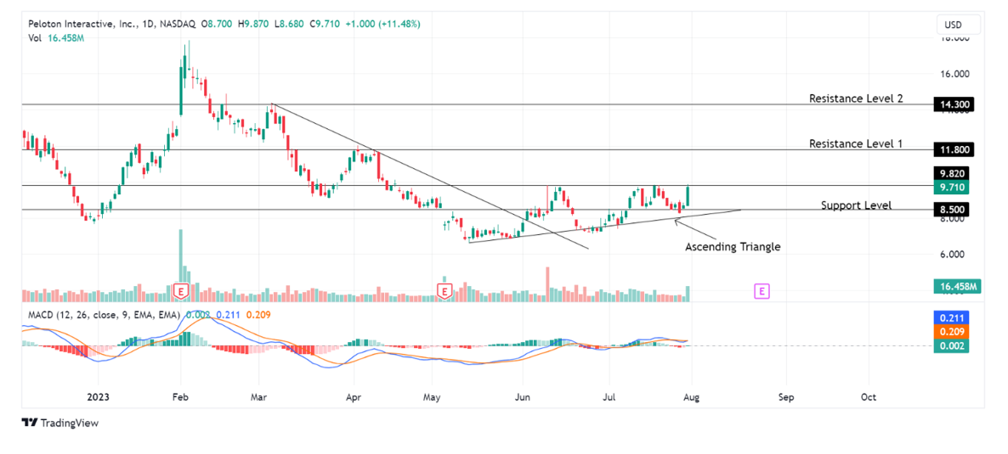Click the L8.680 low value in the header
The width and height of the screenshot is (1008, 454).
(289, 25)
